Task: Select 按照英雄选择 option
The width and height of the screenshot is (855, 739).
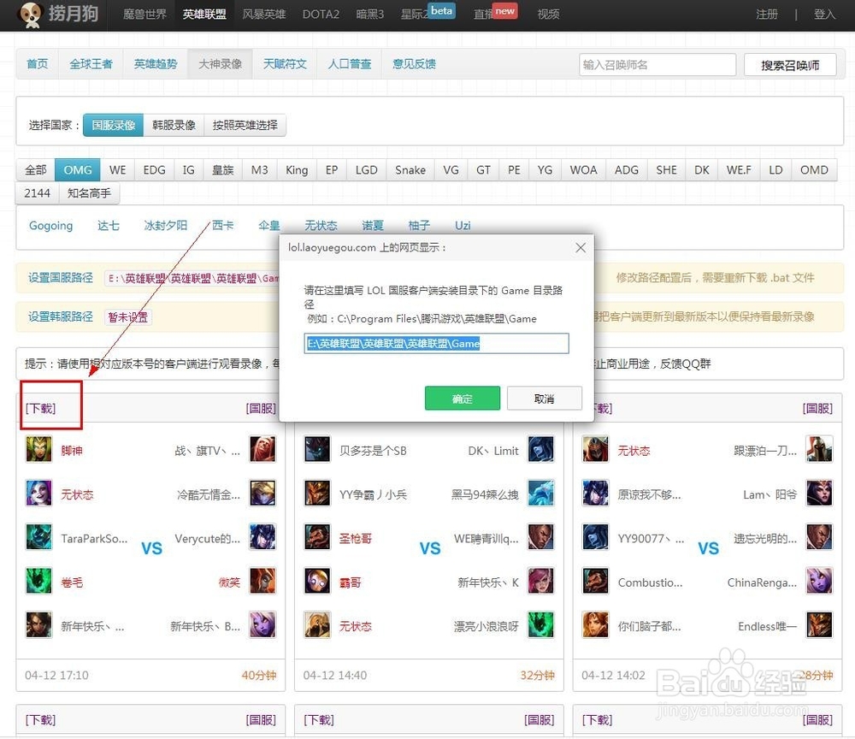Action: (245, 125)
